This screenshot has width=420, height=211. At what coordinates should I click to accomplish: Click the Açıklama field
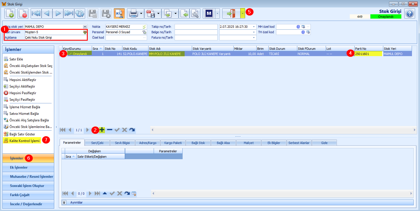click(56, 38)
